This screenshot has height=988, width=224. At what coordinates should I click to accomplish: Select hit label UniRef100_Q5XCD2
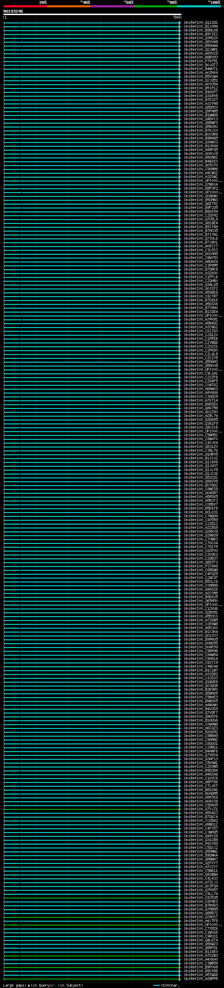pos(201,478)
